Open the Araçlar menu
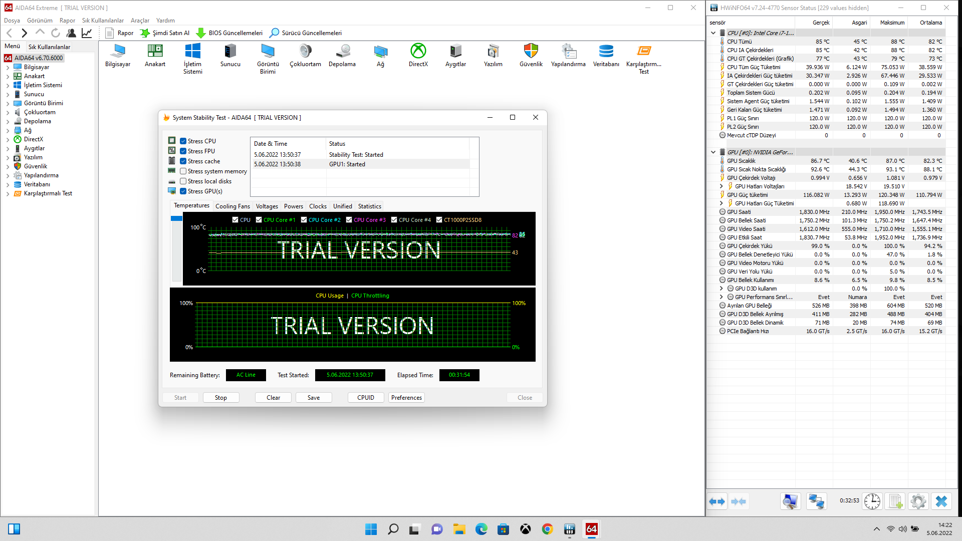Viewport: 962px width, 541px height. tap(140, 21)
